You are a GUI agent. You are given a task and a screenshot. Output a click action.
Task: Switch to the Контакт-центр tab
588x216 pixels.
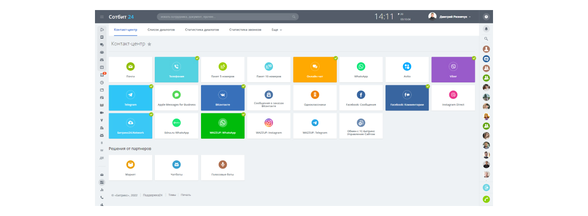click(x=126, y=30)
